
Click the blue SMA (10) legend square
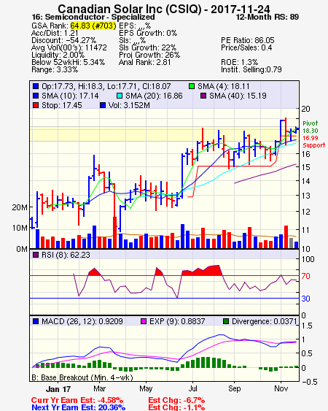[36, 96]
